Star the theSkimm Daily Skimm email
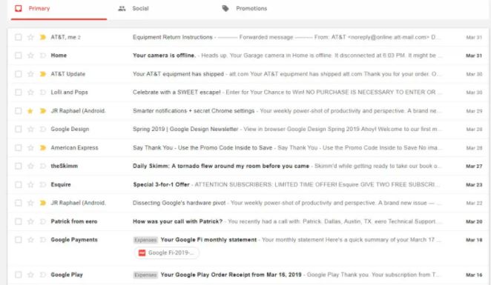 pos(30,166)
